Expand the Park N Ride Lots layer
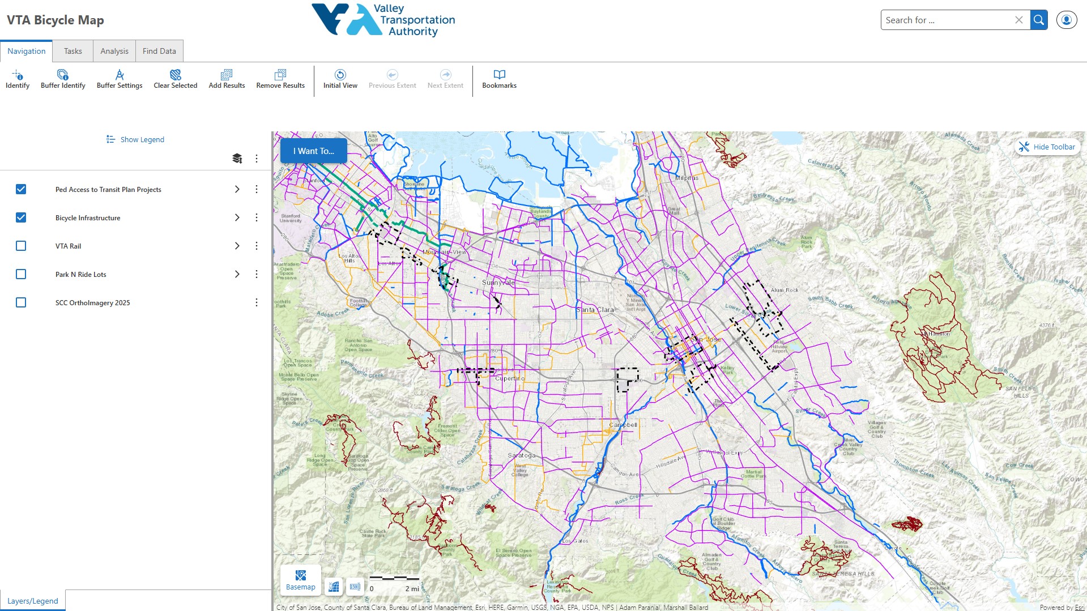Screen dimensions: 1087x611 [x=237, y=274]
